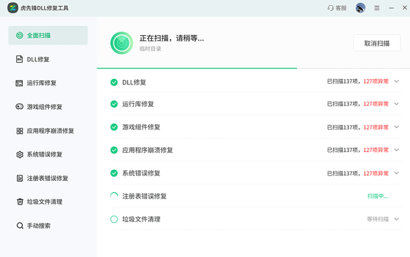
Task: Click green checkmark beside 运行库修复 result
Action: tap(114, 104)
